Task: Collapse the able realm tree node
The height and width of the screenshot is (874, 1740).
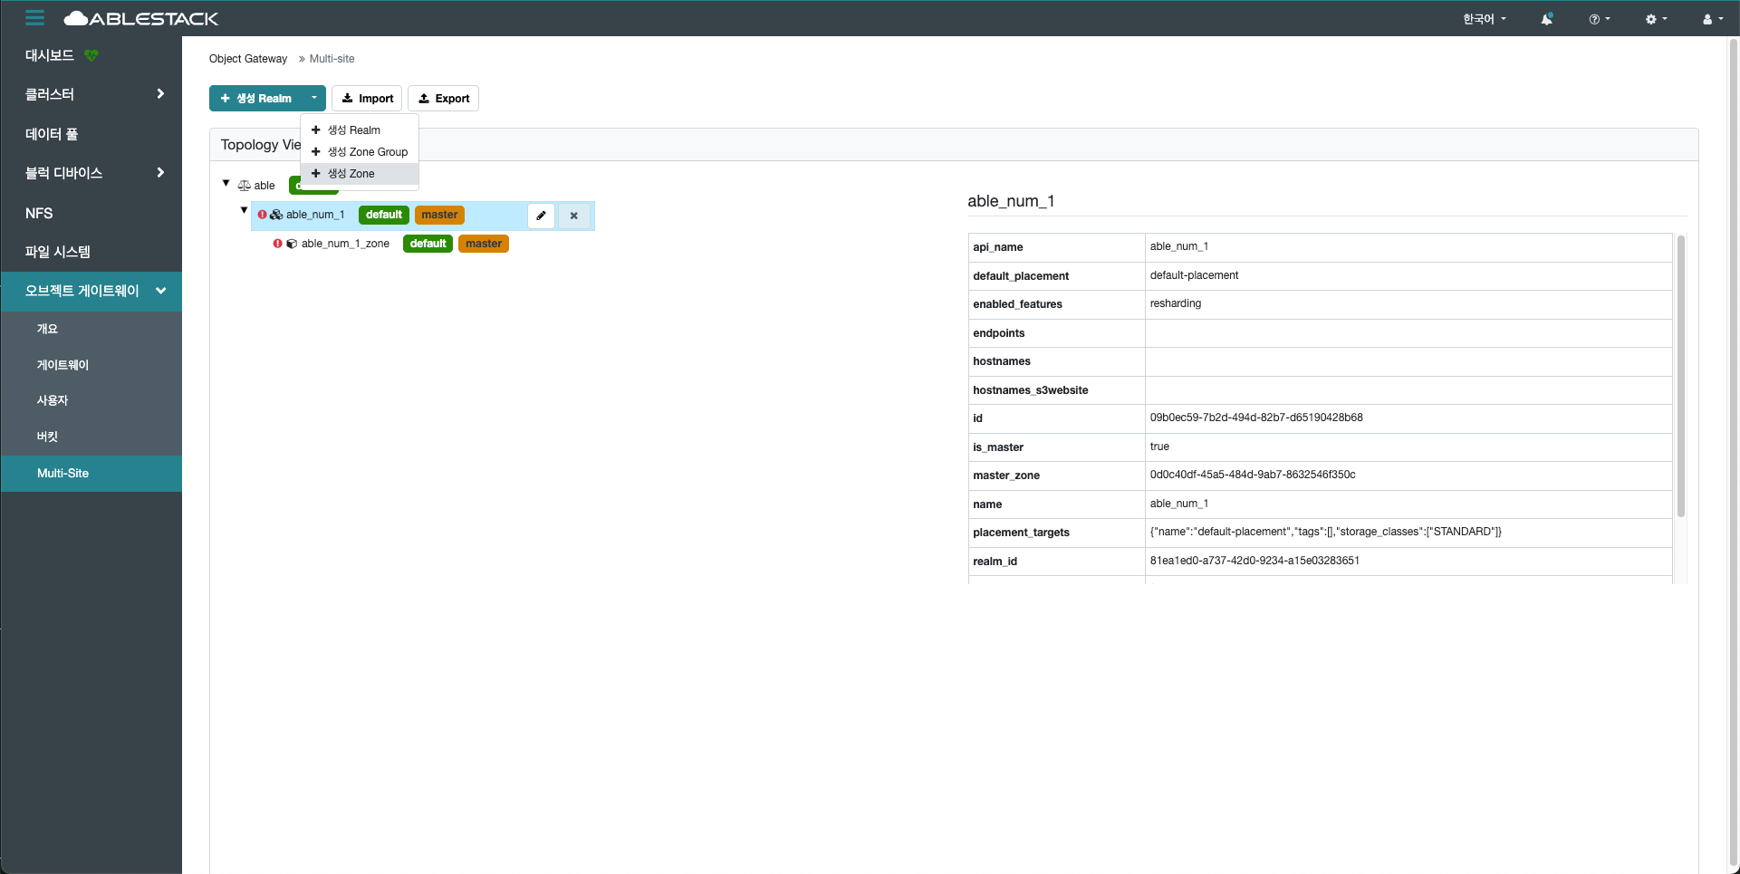Action: coord(226,184)
